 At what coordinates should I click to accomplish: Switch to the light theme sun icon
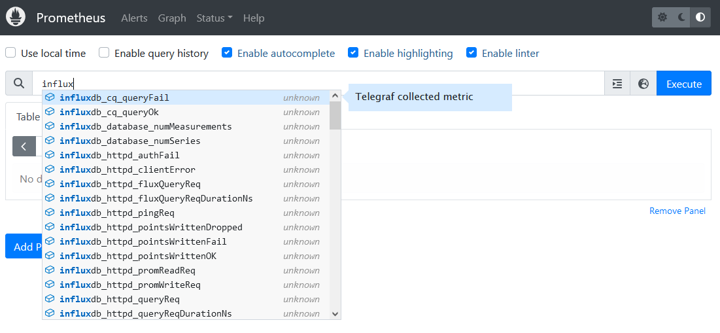(662, 18)
